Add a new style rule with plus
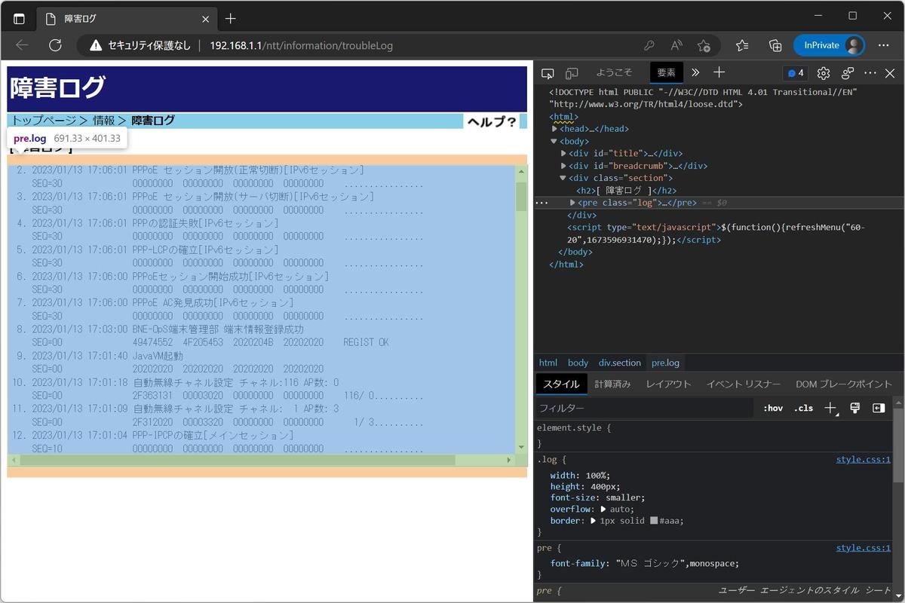Viewport: 905px width, 603px height. 830,408
